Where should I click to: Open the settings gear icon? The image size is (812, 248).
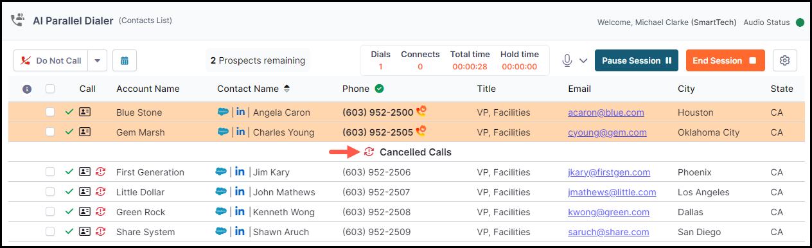784,60
